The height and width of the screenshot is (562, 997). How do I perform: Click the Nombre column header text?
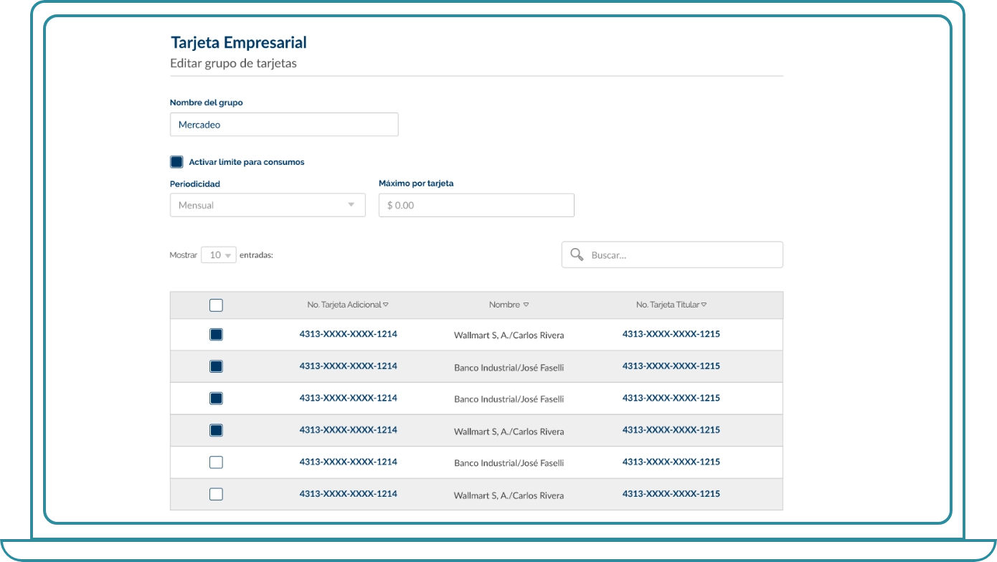(x=504, y=305)
